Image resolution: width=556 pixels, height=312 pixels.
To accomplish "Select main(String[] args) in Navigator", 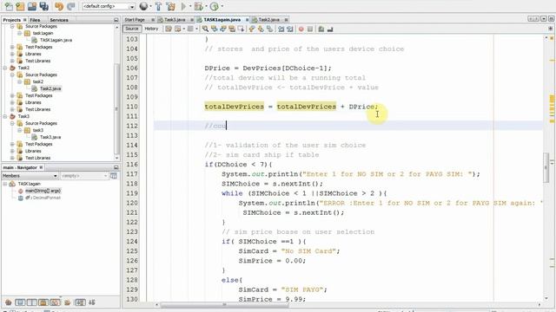I will pyautogui.click(x=43, y=191).
